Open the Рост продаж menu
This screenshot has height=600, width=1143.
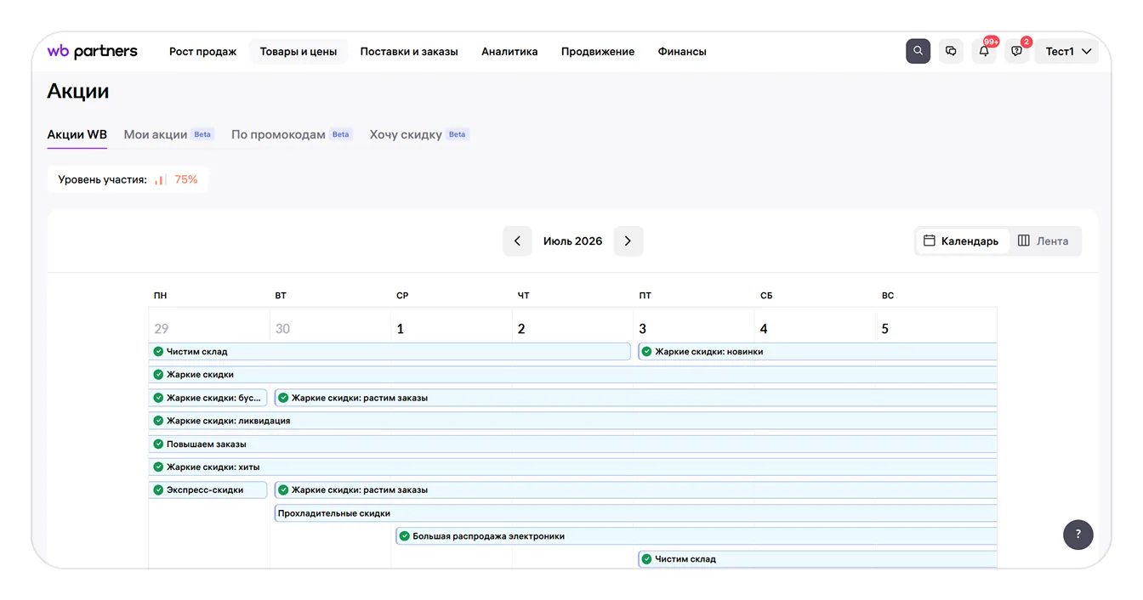pos(202,52)
